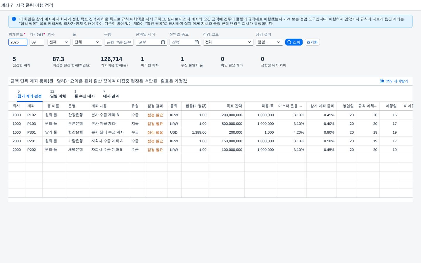421x263 pixels.
Task: Click the 500,000,000 target balance cell
Action: pos(227,124)
